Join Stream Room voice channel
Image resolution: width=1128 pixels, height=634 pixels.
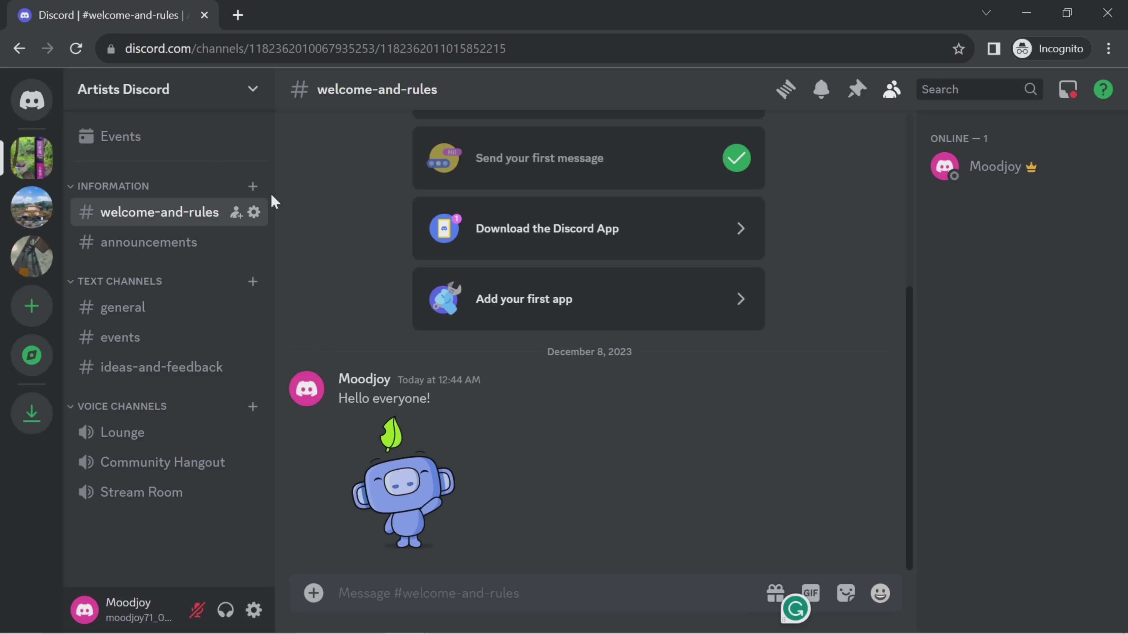(x=169, y=492)
